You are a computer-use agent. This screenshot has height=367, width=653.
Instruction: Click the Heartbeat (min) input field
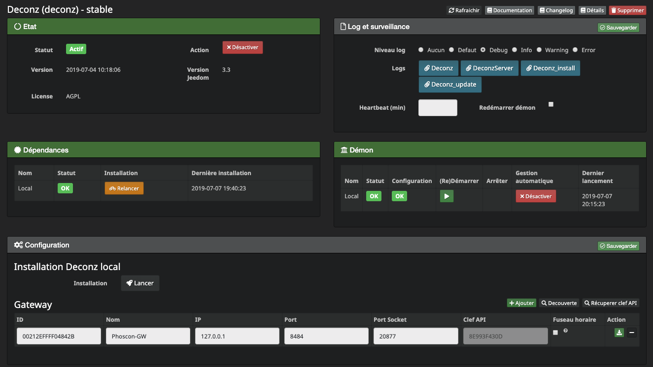click(438, 108)
